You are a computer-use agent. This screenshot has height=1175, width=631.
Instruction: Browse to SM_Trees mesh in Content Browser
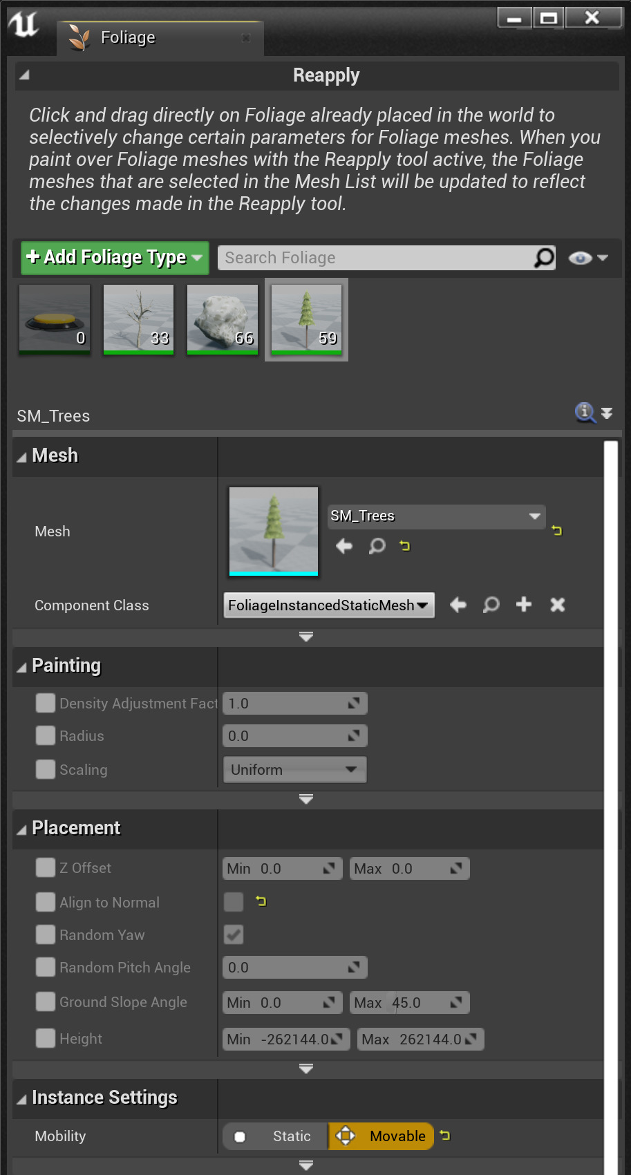coord(377,546)
